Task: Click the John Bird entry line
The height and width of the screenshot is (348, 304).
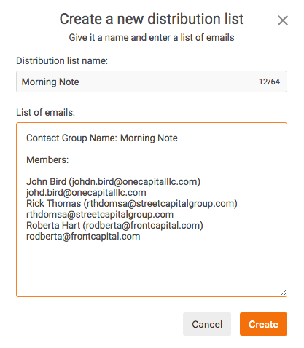Action: 113,181
